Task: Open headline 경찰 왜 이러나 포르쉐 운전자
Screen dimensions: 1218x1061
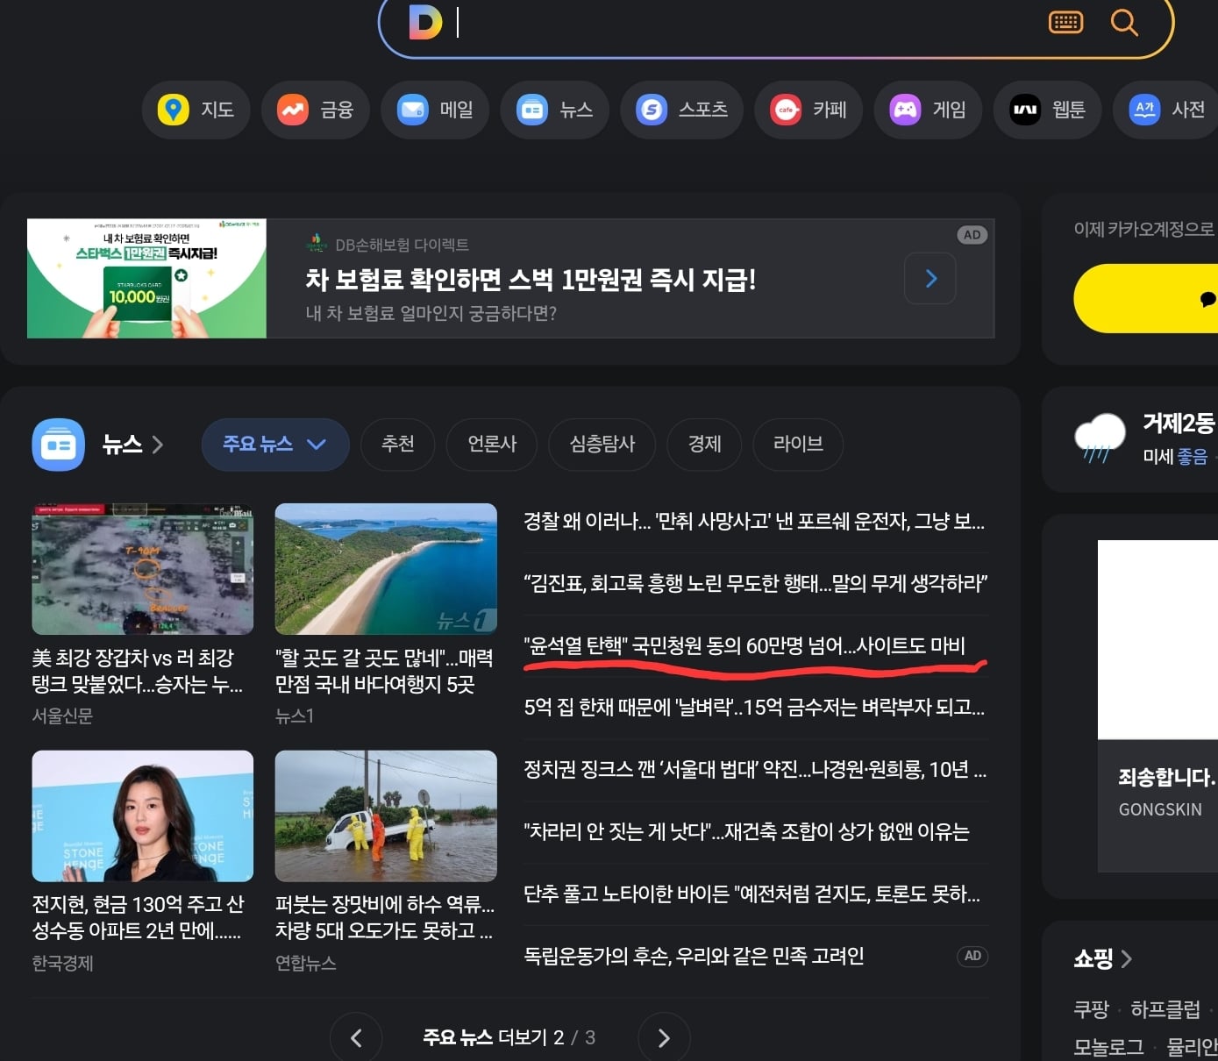Action: (754, 522)
